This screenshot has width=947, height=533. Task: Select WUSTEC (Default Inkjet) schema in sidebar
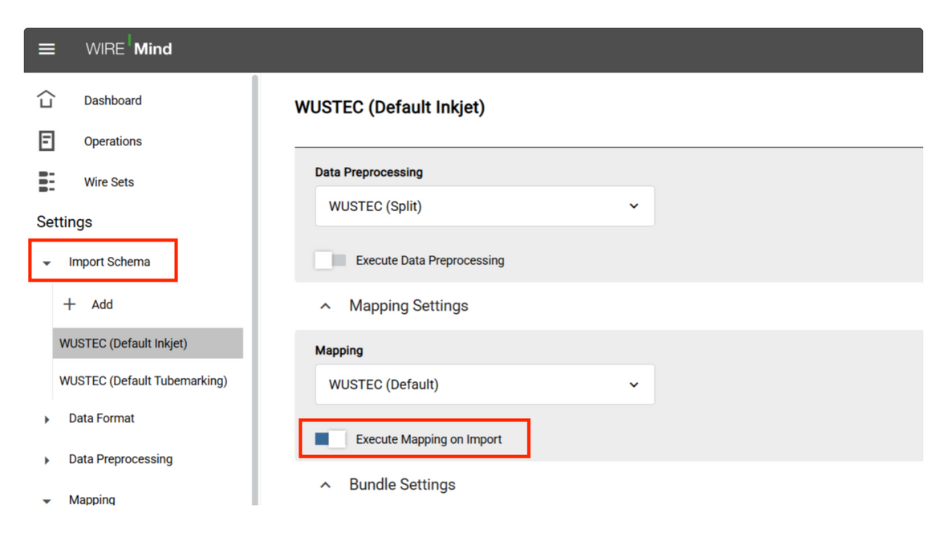pos(148,344)
